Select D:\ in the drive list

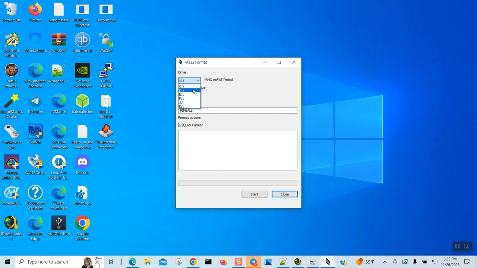pyautogui.click(x=189, y=90)
